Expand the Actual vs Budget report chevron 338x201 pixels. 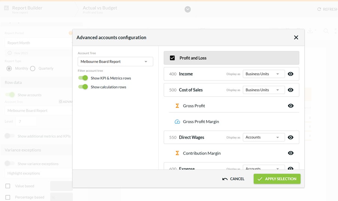[188, 9]
